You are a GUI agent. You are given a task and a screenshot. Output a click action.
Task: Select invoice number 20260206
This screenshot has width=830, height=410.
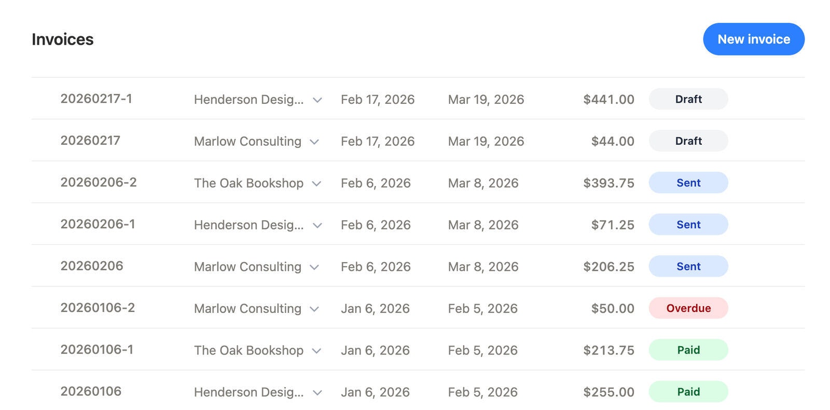pos(92,266)
